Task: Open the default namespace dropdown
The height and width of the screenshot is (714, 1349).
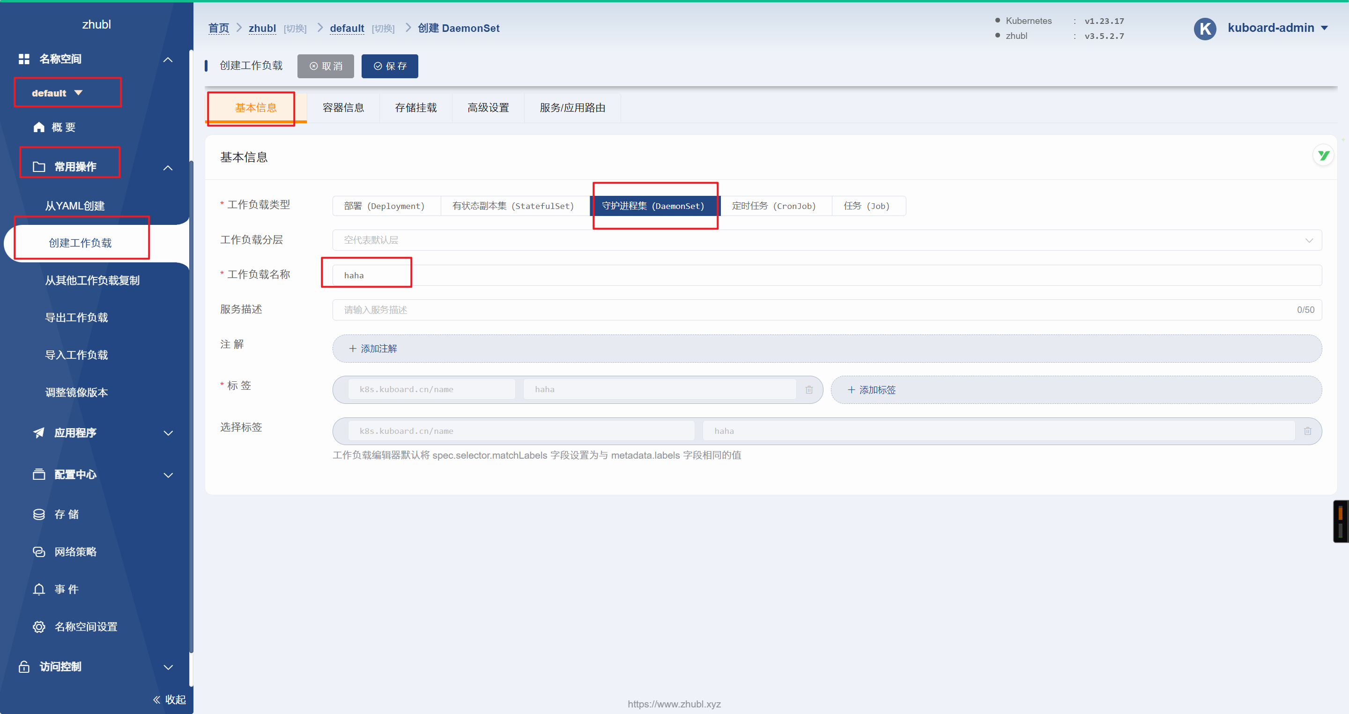Action: (x=57, y=93)
